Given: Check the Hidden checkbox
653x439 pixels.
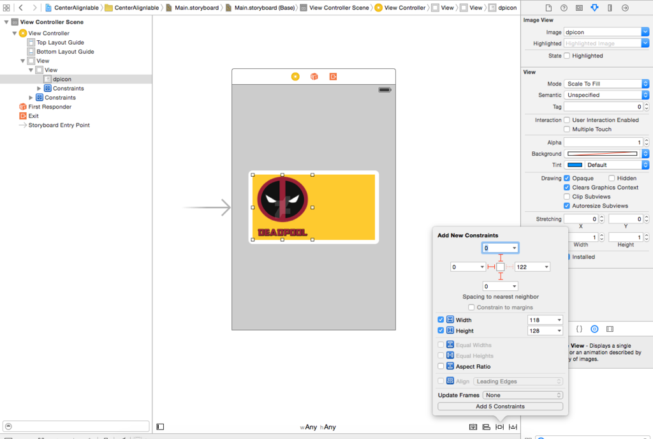Looking at the screenshot, I should click(x=612, y=178).
